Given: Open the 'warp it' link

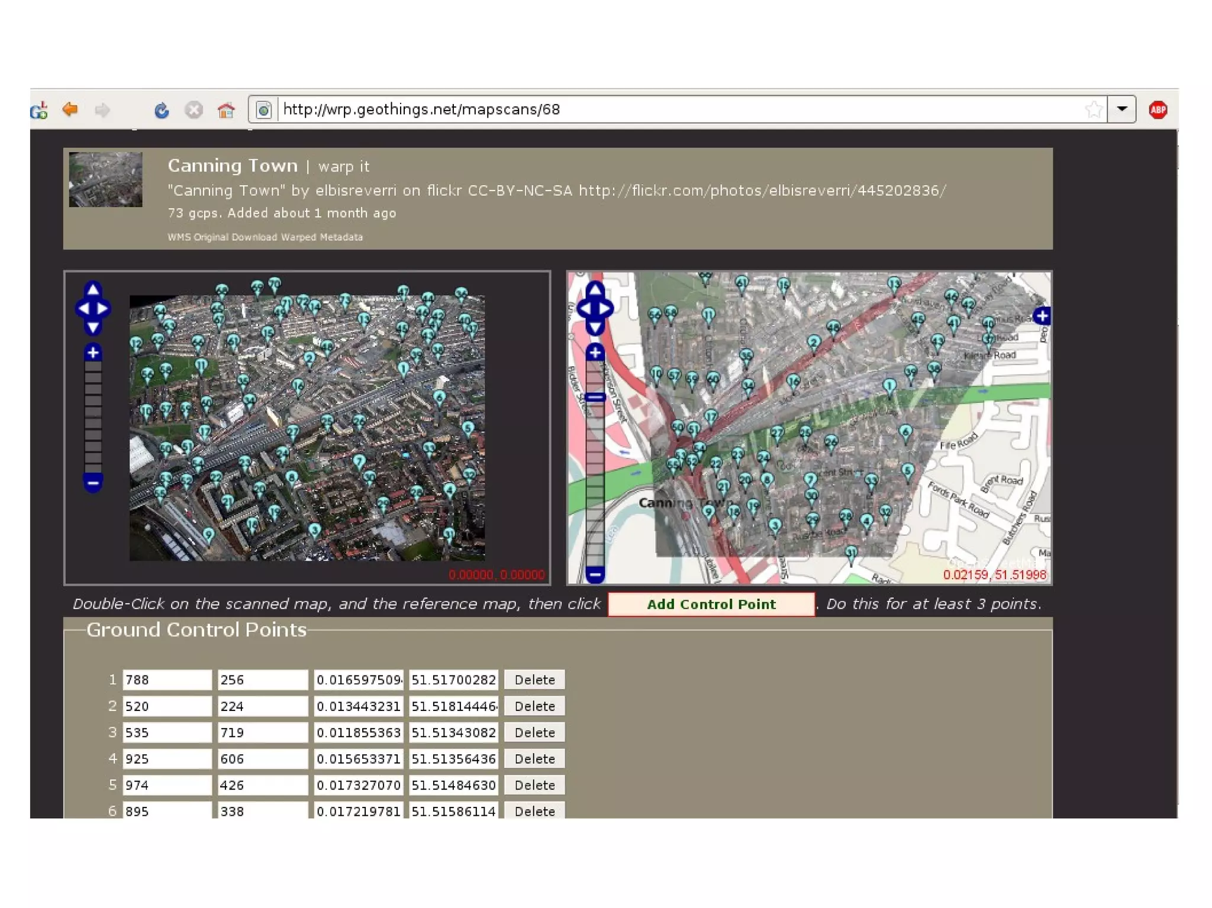Looking at the screenshot, I should tap(343, 167).
